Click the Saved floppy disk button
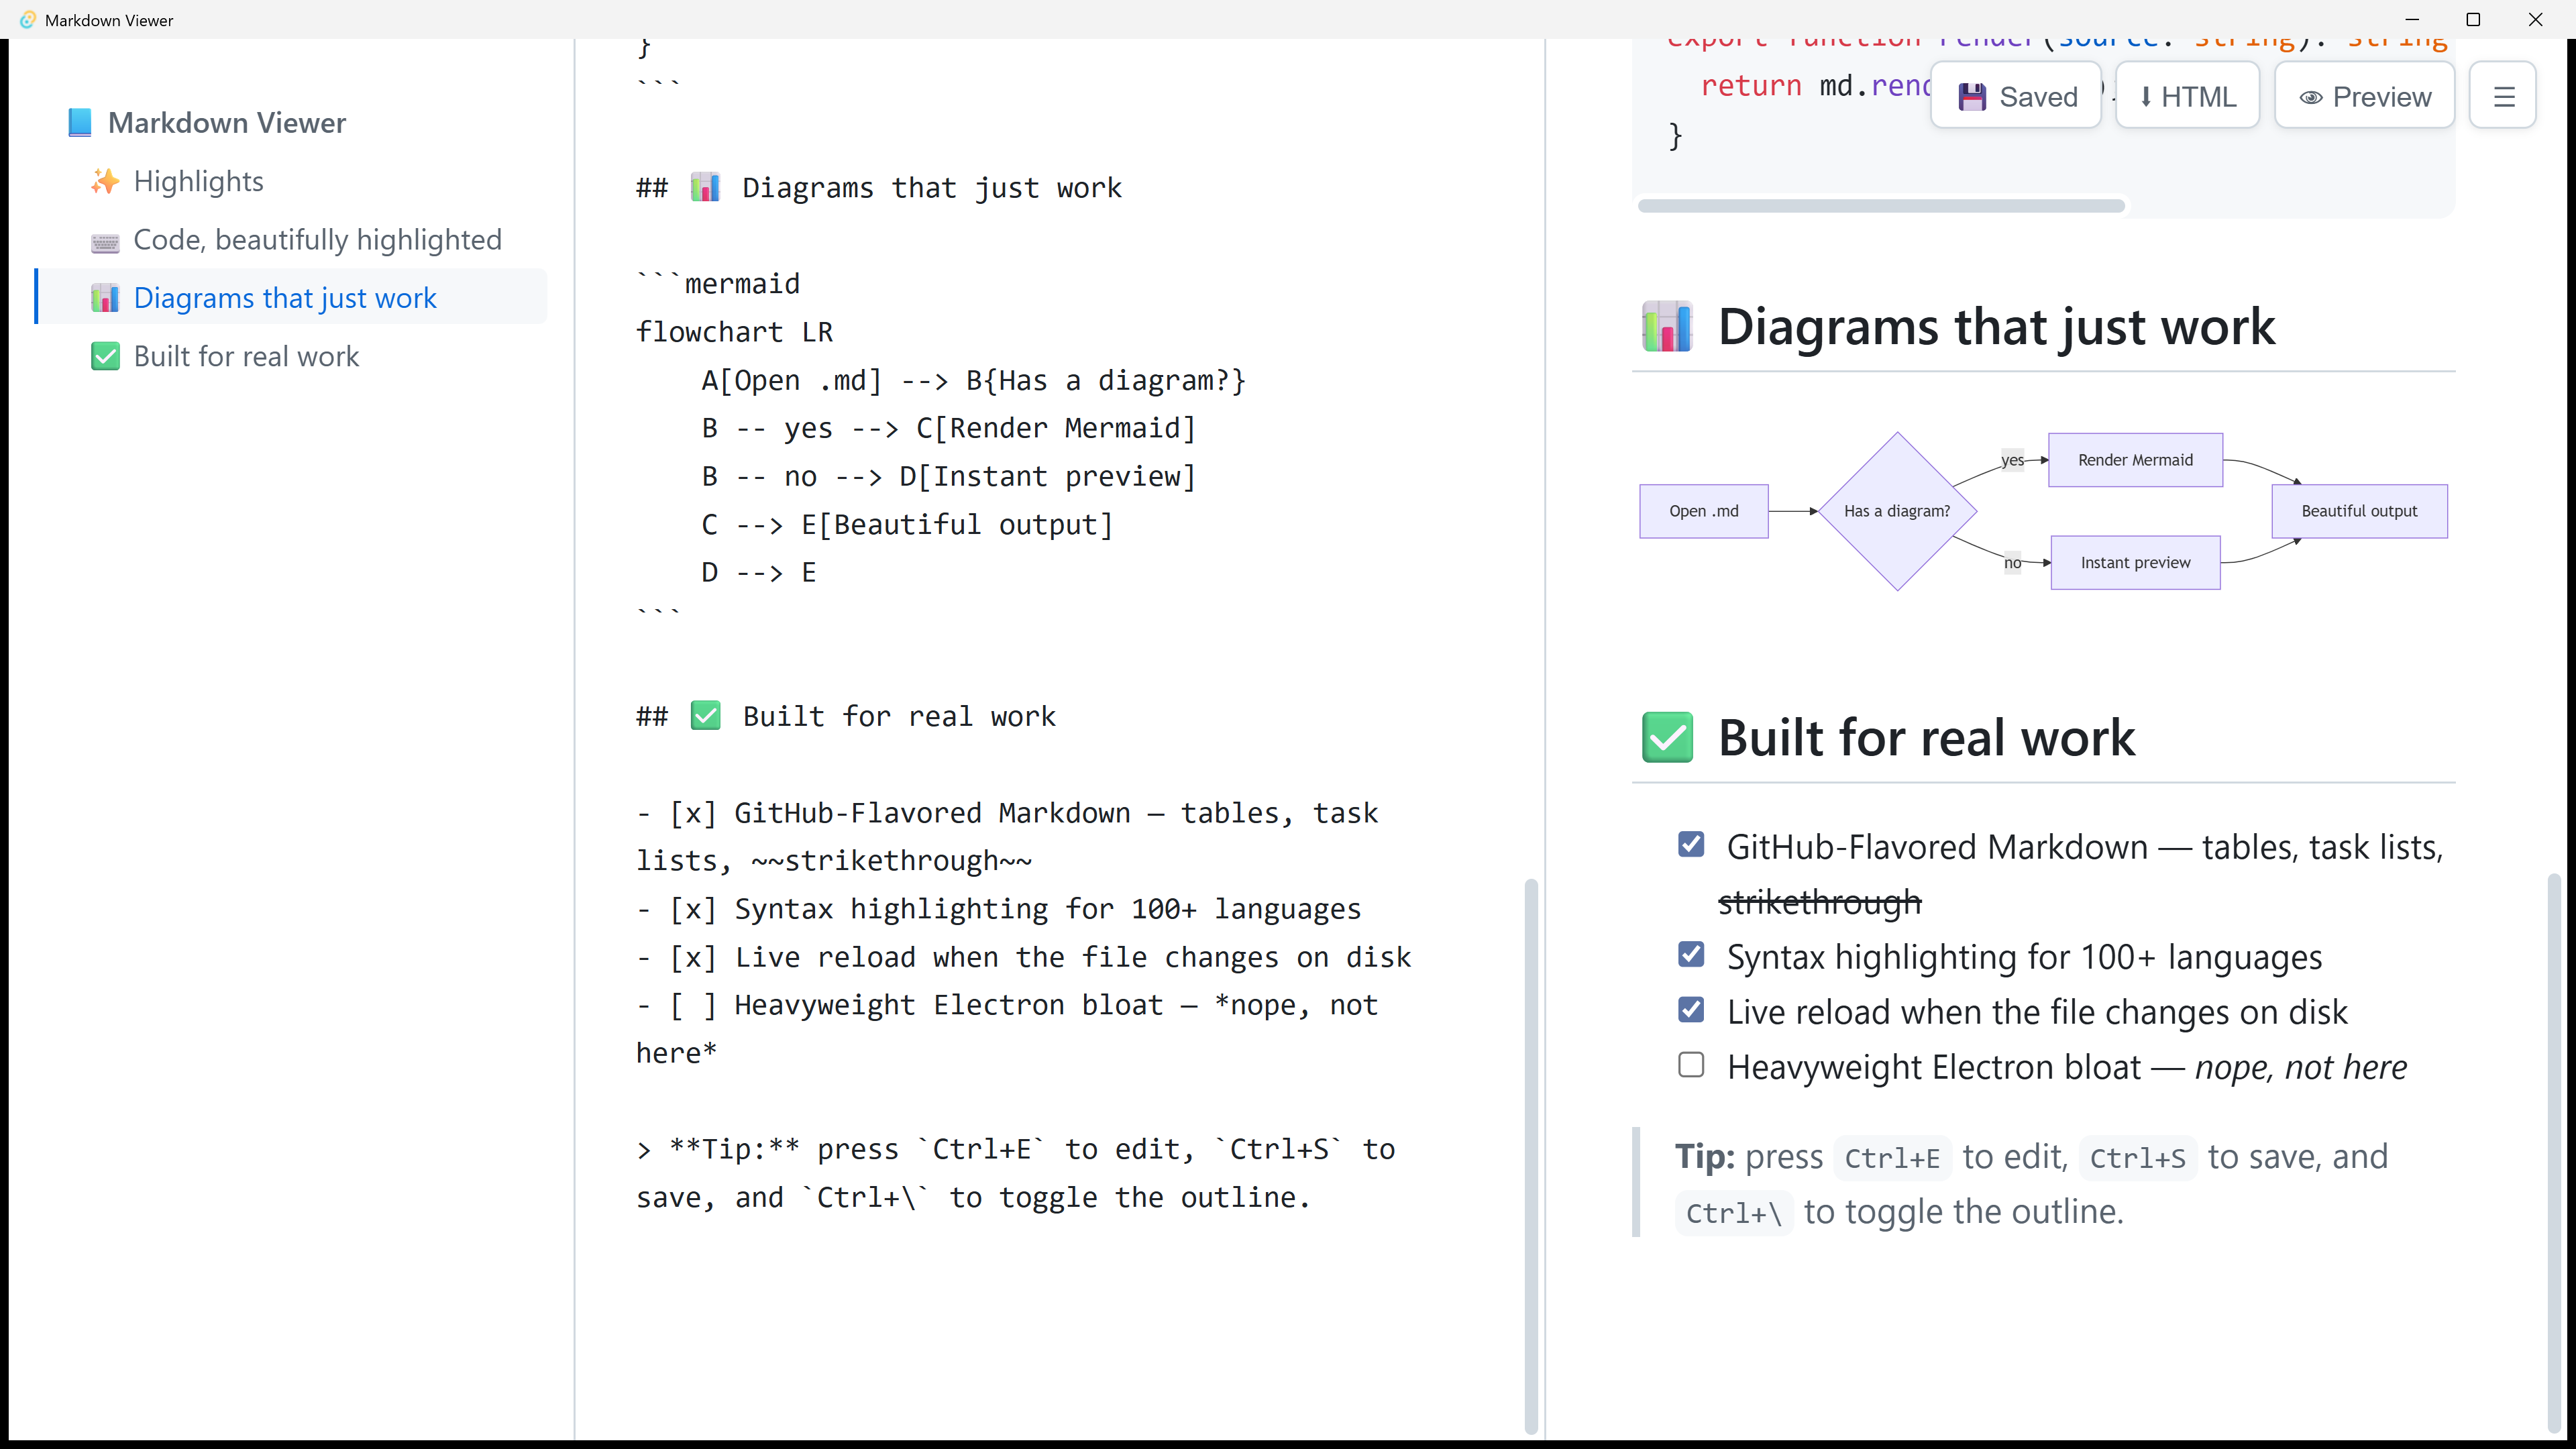 2015,96
